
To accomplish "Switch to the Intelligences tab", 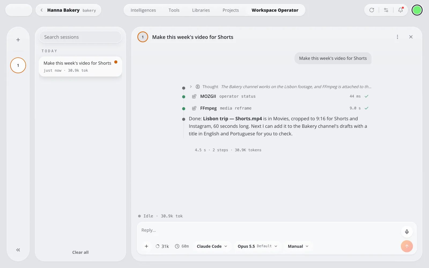I will click(x=143, y=10).
